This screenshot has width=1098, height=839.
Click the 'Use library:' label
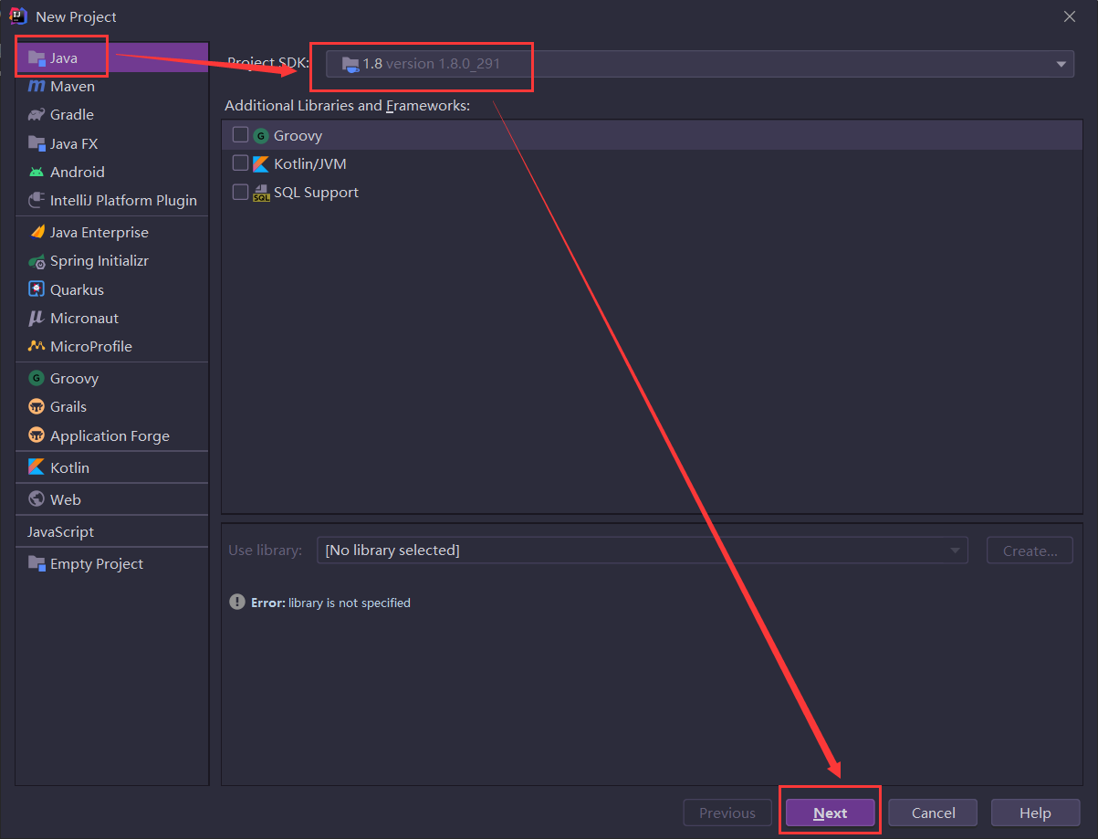coord(265,551)
